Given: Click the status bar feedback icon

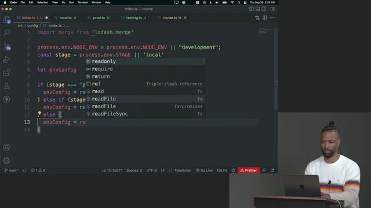Looking at the screenshot, I should pos(264,170).
